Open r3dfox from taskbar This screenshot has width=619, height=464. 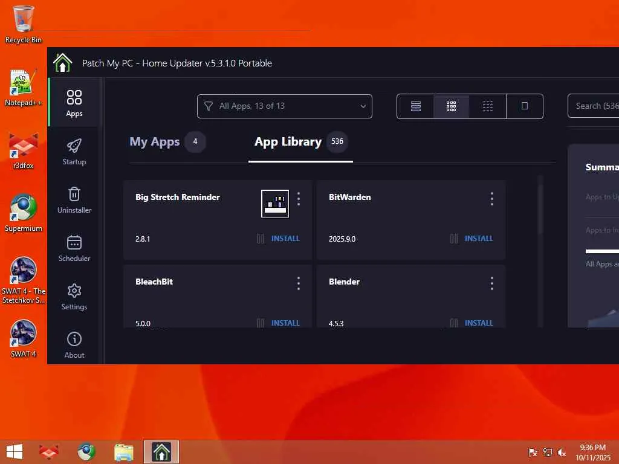49,452
